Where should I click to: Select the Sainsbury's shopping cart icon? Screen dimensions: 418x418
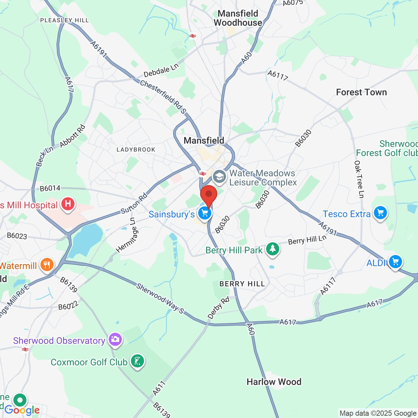coord(205,214)
